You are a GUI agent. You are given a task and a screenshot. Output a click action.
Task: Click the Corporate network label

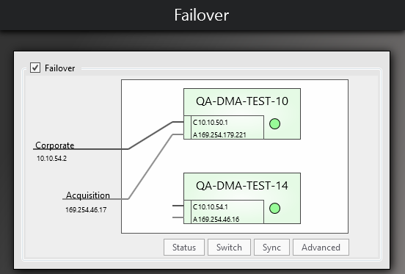[55, 145]
